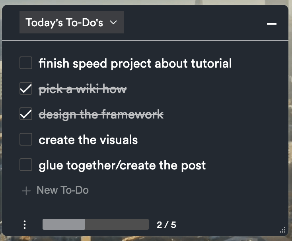The image size is (292, 241).
Task: Select the 'create the visuals' task text
Action: point(88,140)
